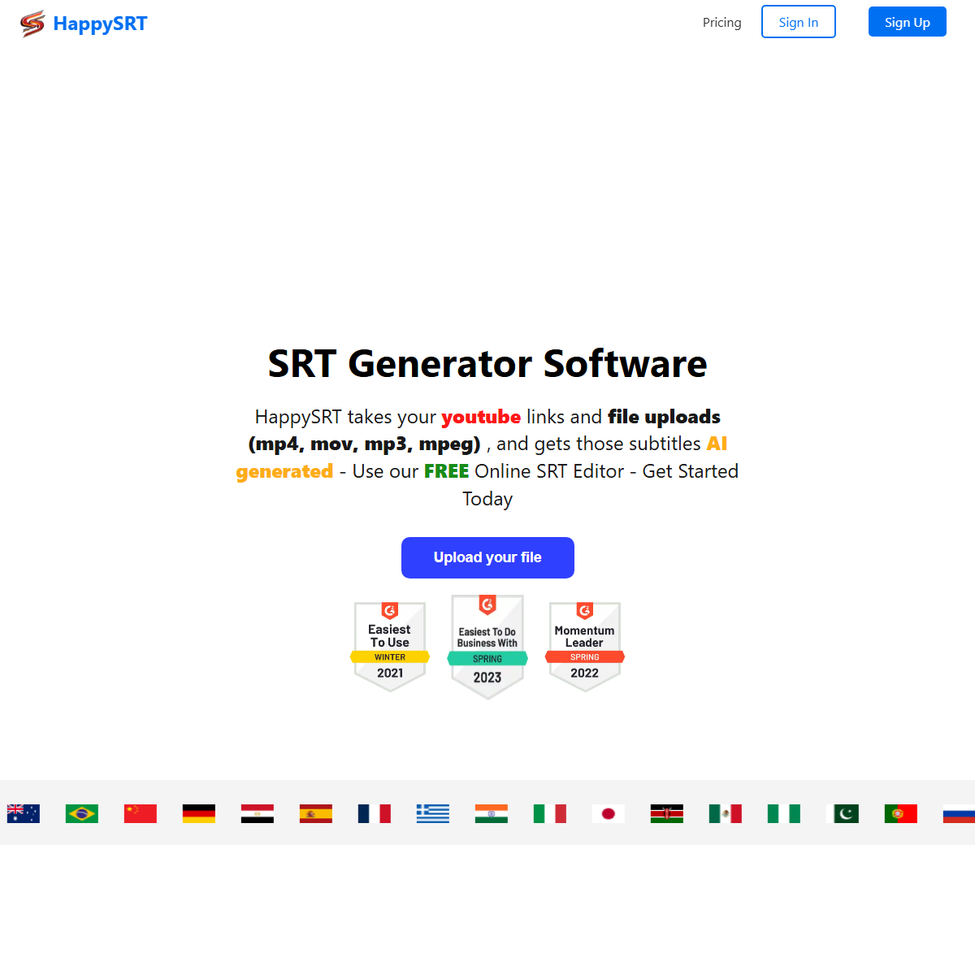
Task: Click the HappySRT swirl logo icon
Action: pyautogui.click(x=32, y=24)
